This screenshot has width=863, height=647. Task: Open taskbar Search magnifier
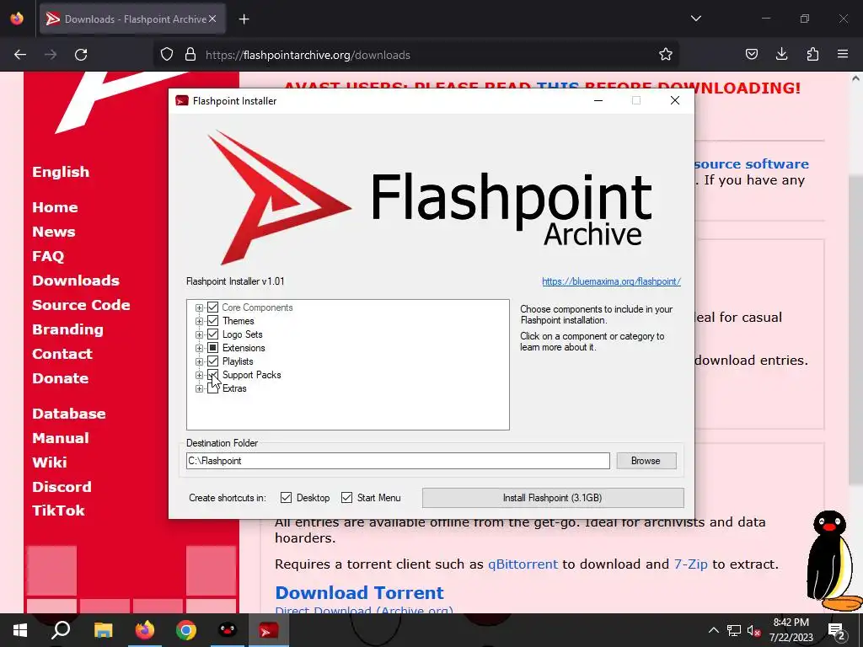[x=61, y=630]
